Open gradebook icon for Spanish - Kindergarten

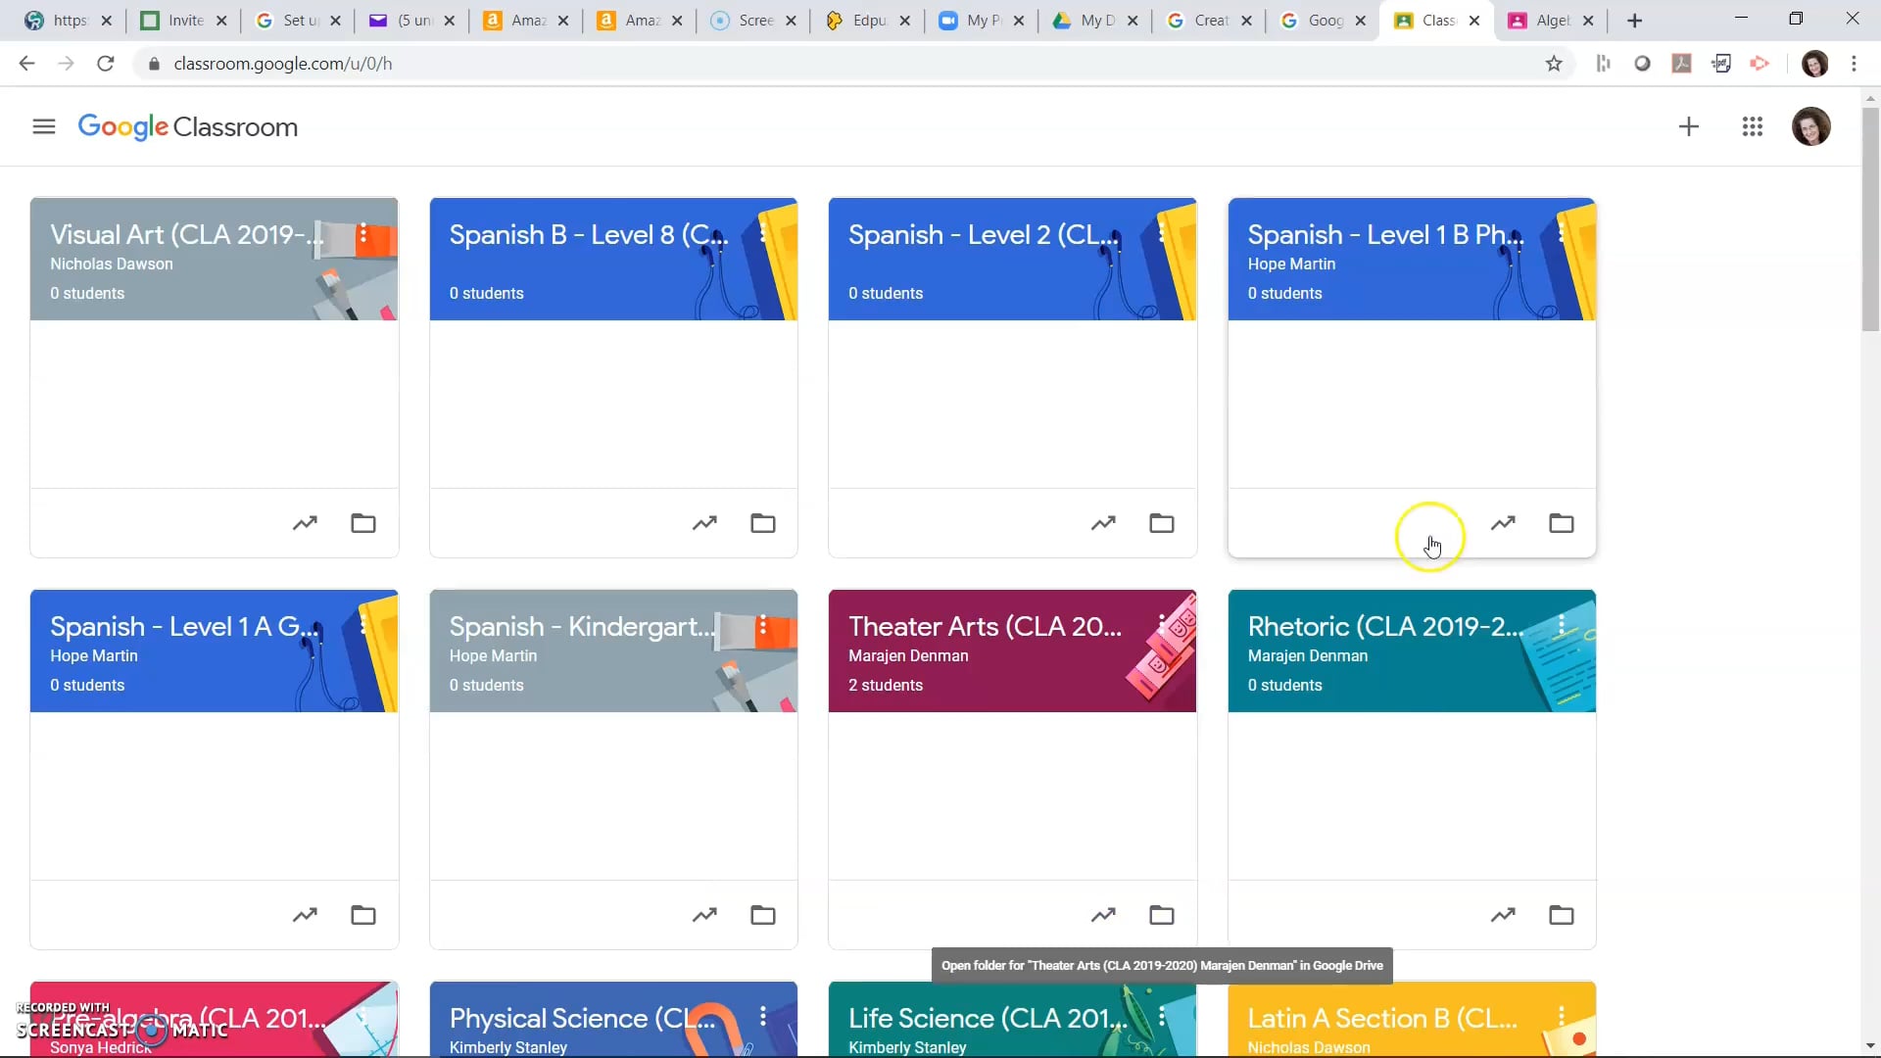pyautogui.click(x=704, y=915)
